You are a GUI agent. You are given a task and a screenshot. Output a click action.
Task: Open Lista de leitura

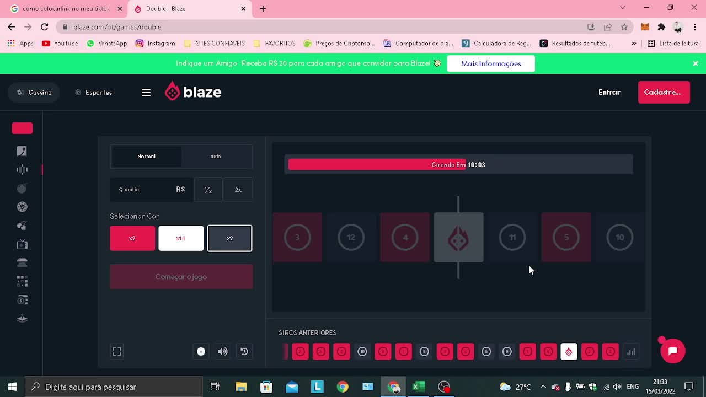pyautogui.click(x=673, y=44)
